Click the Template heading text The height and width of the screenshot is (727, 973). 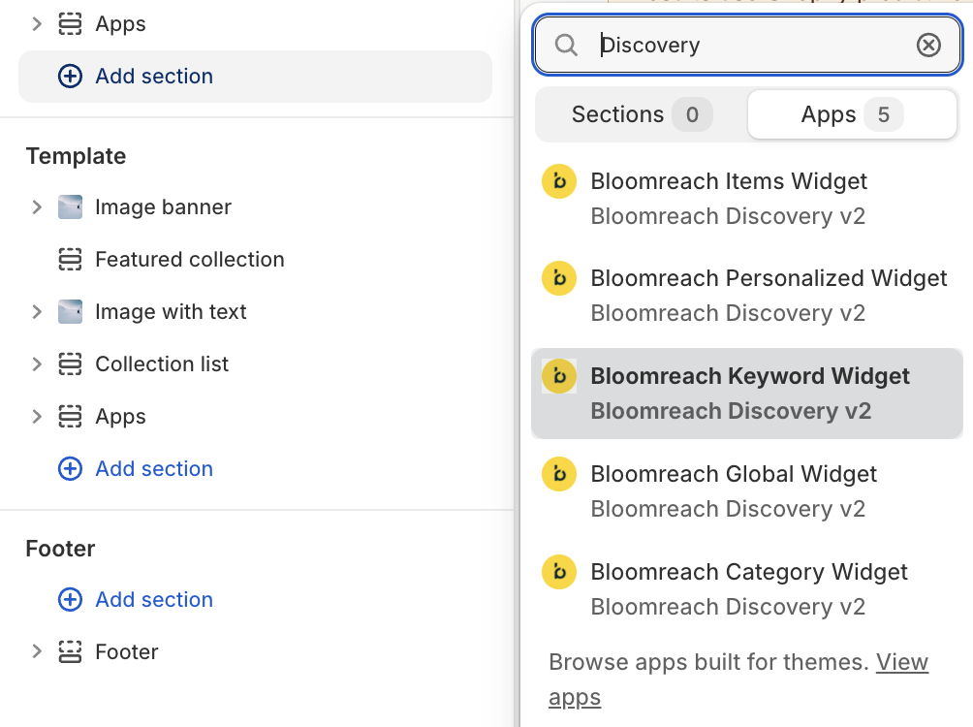coord(76,156)
